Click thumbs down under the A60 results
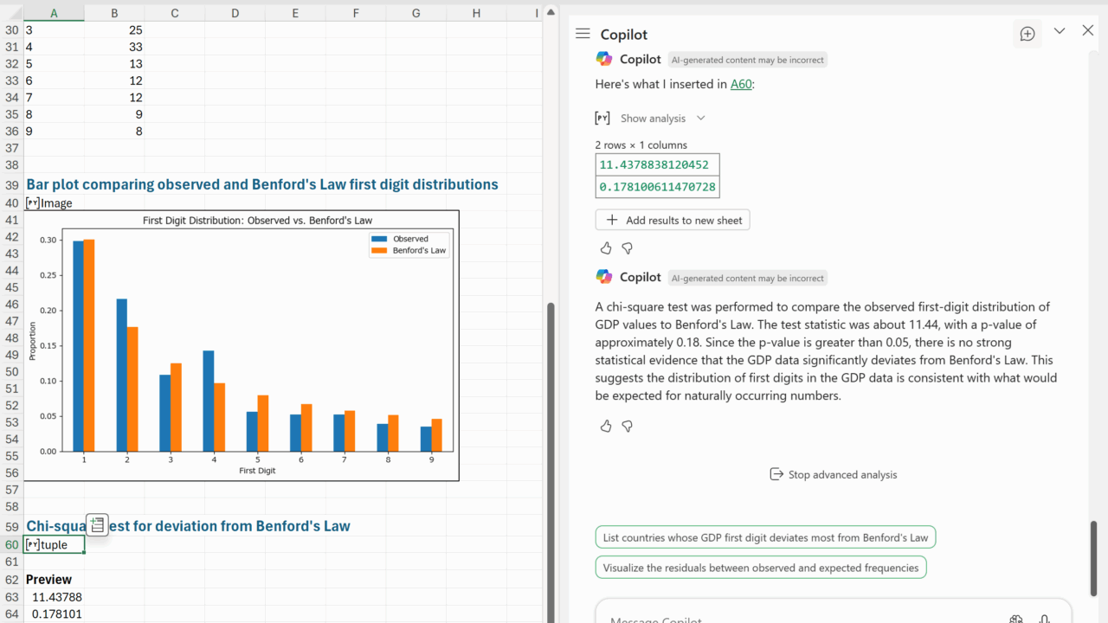The width and height of the screenshot is (1108, 623). pos(628,248)
